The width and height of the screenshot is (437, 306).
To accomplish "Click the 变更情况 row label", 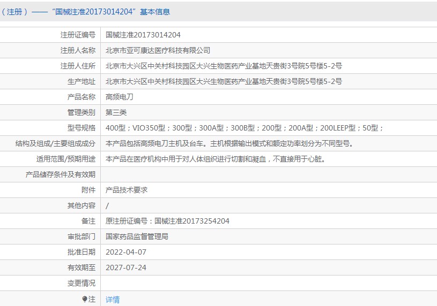I will [x=82, y=283].
